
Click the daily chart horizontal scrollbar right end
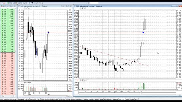[x=71, y=96]
